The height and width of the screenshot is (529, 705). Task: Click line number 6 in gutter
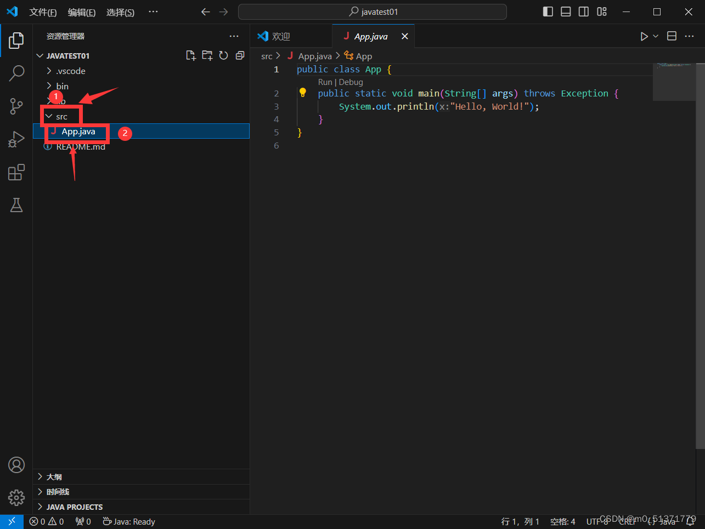coord(277,145)
